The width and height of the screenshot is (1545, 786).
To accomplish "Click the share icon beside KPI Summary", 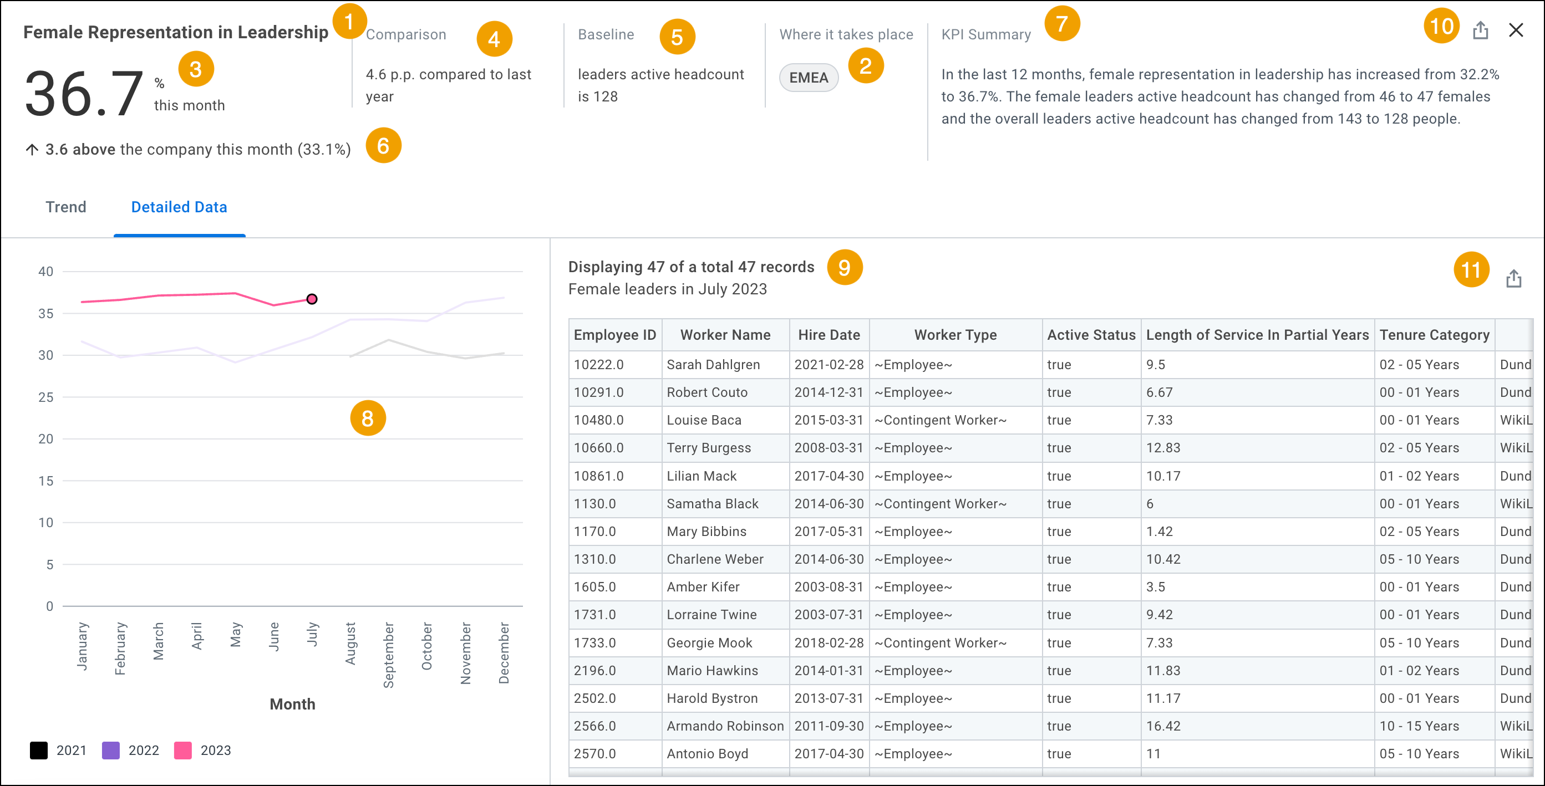I will [x=1480, y=30].
